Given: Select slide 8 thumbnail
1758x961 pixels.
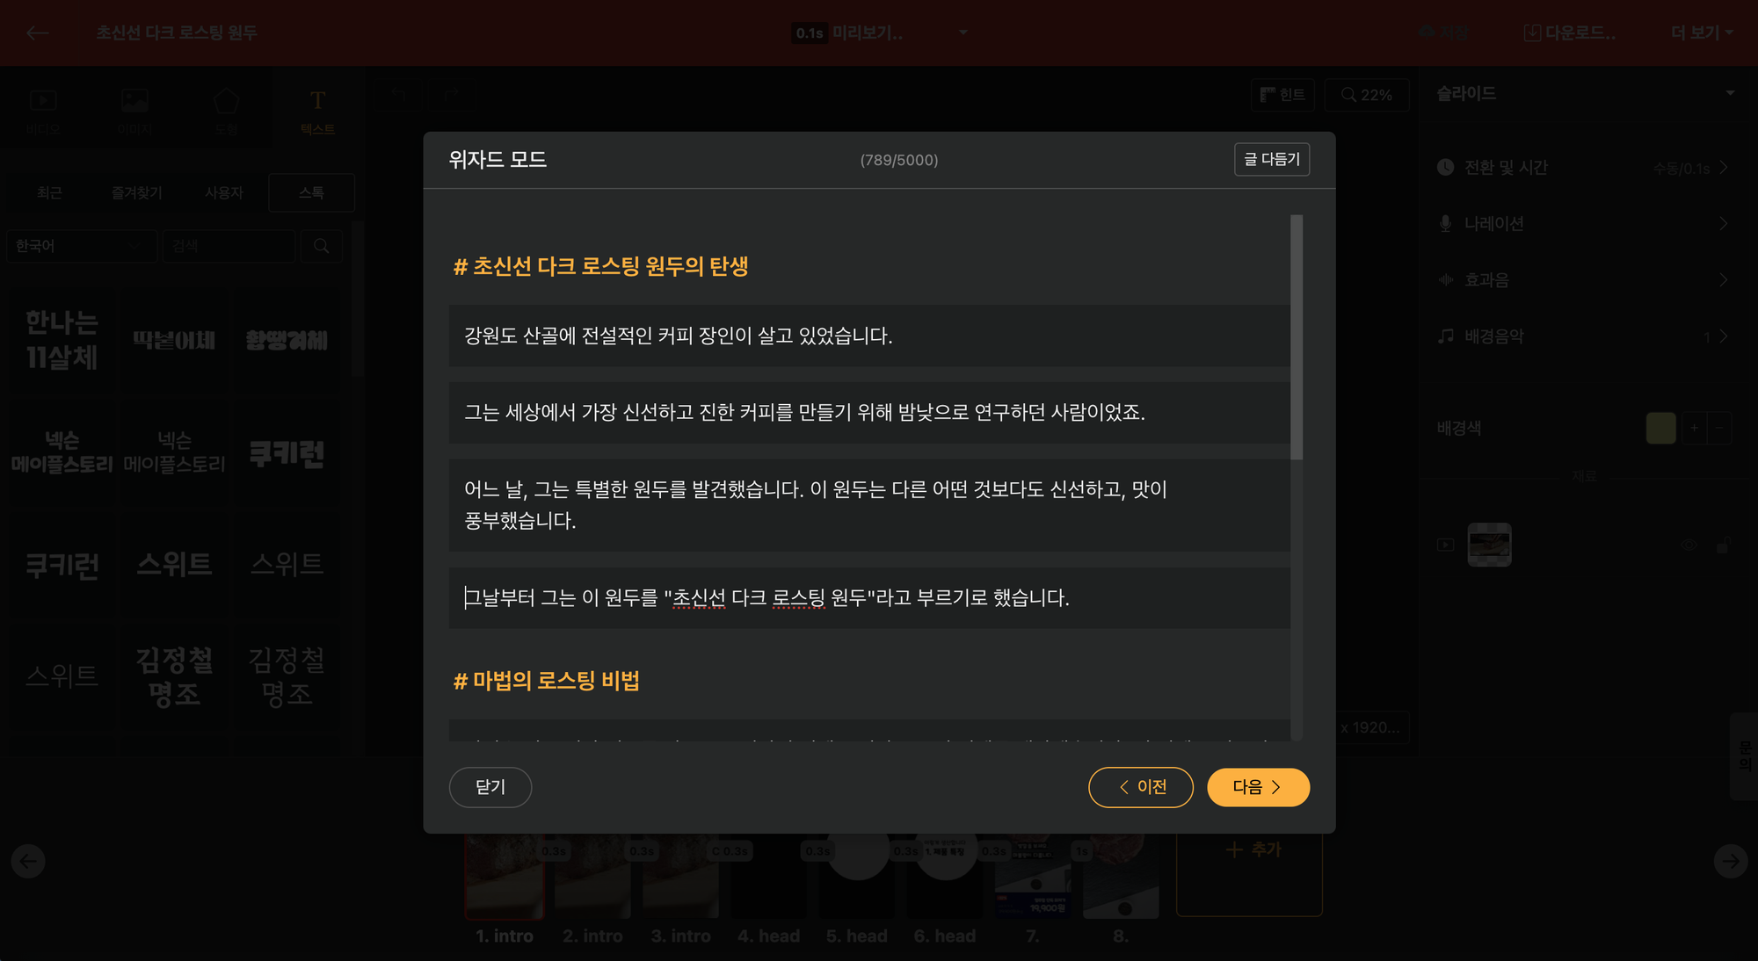Looking at the screenshot, I should coord(1121,877).
